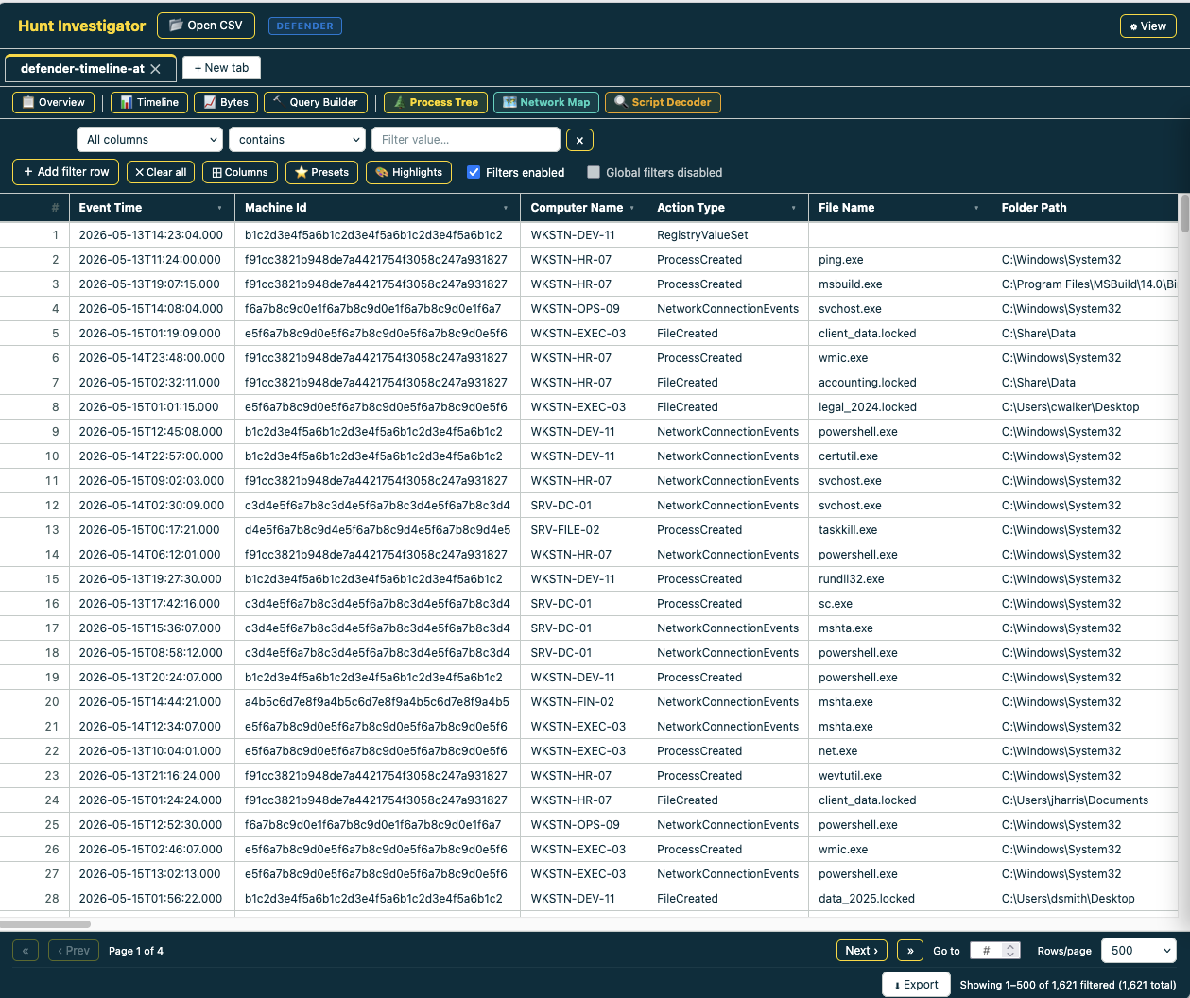Launch the Query Builder

pos(316,102)
